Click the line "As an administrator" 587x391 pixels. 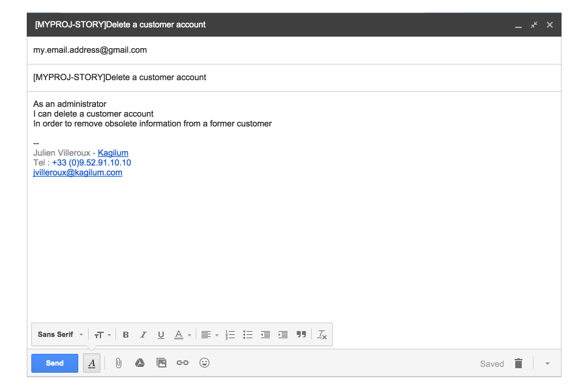click(x=70, y=104)
